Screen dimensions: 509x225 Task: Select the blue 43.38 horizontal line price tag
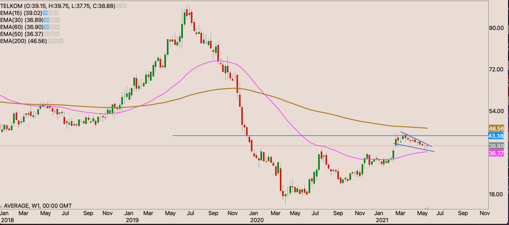[496, 136]
